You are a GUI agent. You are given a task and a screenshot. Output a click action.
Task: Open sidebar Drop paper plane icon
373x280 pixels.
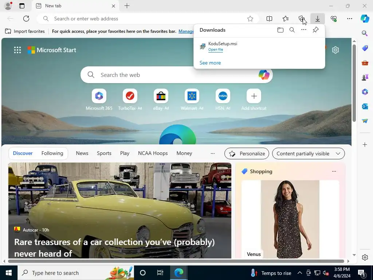pos(365,121)
